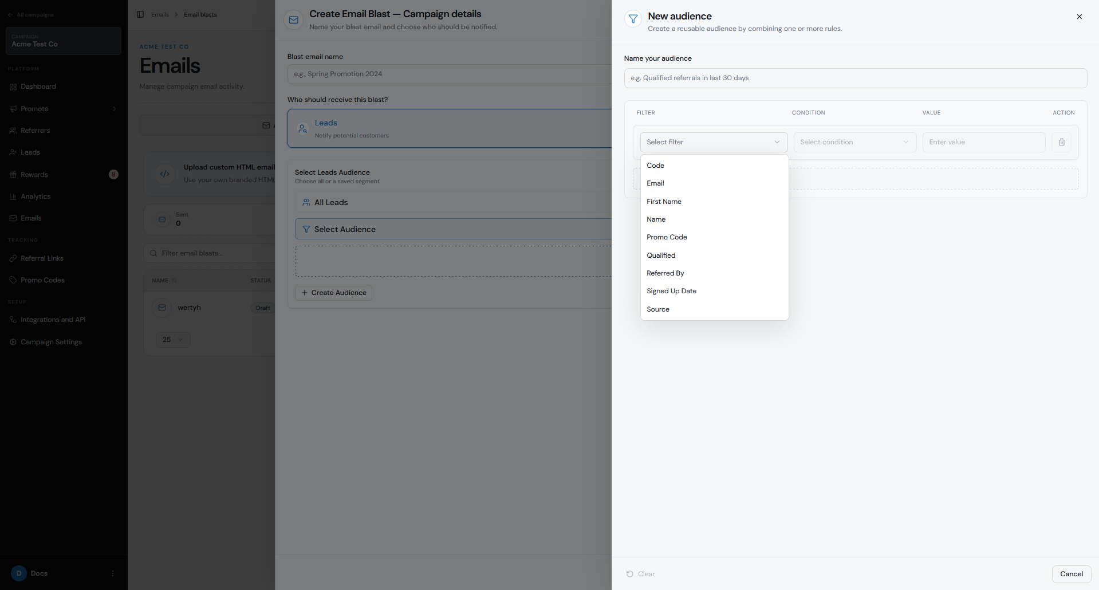Delete the filter rule with trash icon
The height and width of the screenshot is (590, 1099).
pos(1061,142)
